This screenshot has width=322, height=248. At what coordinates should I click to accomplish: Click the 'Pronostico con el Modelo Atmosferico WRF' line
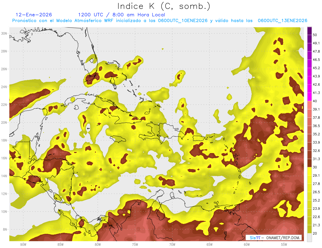point(160,21)
